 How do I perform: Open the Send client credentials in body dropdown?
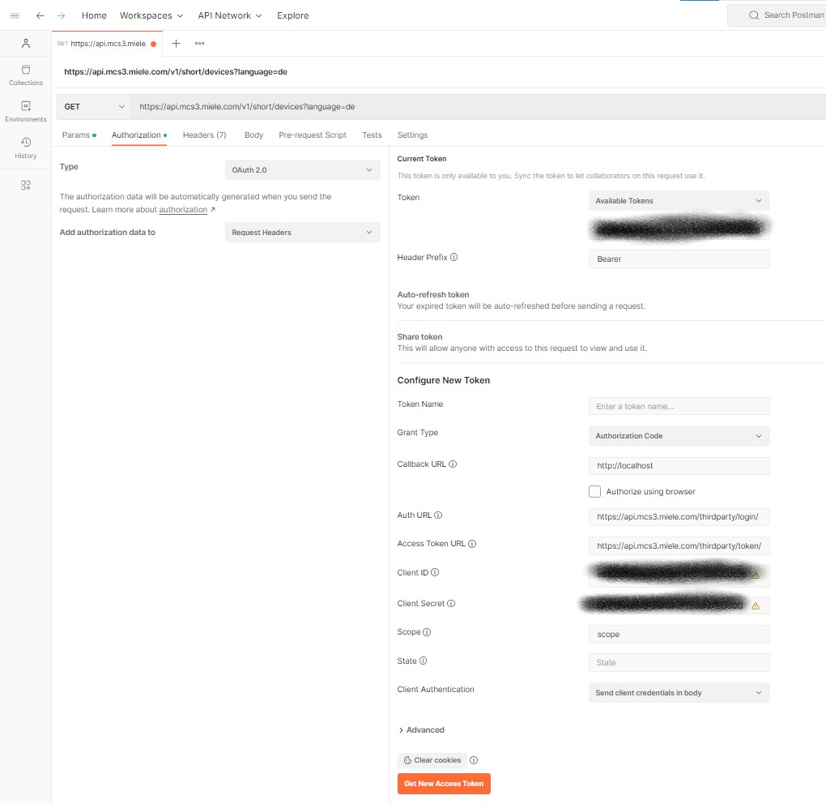[x=679, y=693]
